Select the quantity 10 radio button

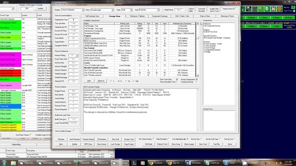[x=126, y=81]
